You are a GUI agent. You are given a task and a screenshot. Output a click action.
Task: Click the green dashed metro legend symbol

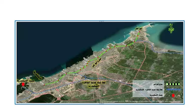[173, 84]
